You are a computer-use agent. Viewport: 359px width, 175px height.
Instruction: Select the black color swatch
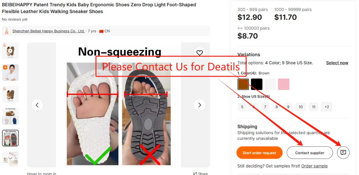257,84
